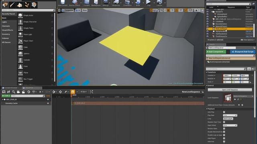Click the Open Level Sequence button
Screen dimensions: 257x144
[x=230, y=90]
